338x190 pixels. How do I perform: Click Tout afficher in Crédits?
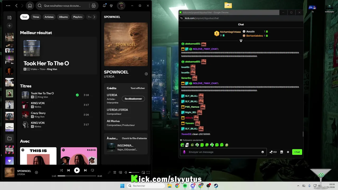(138, 88)
